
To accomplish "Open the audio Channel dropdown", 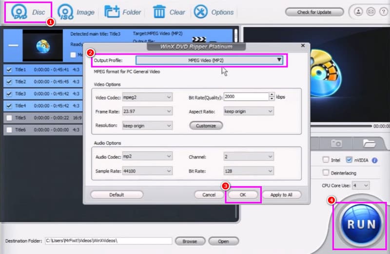I will click(x=249, y=156).
